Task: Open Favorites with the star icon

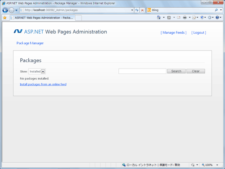Action: 5,18
